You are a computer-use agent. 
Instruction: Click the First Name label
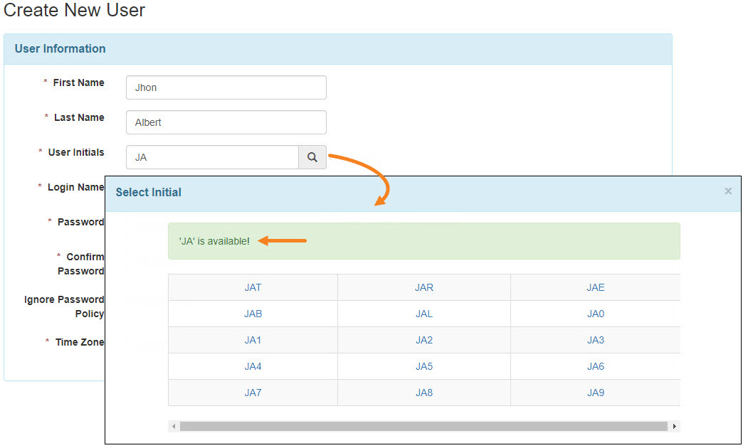[x=79, y=82]
